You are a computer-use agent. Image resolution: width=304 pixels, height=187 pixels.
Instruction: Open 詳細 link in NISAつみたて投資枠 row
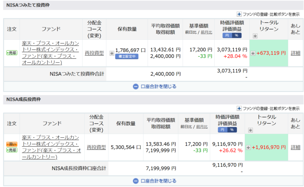point(295,53)
